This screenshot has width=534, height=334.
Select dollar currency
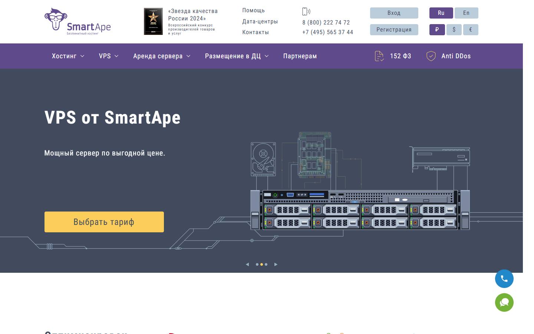click(454, 30)
